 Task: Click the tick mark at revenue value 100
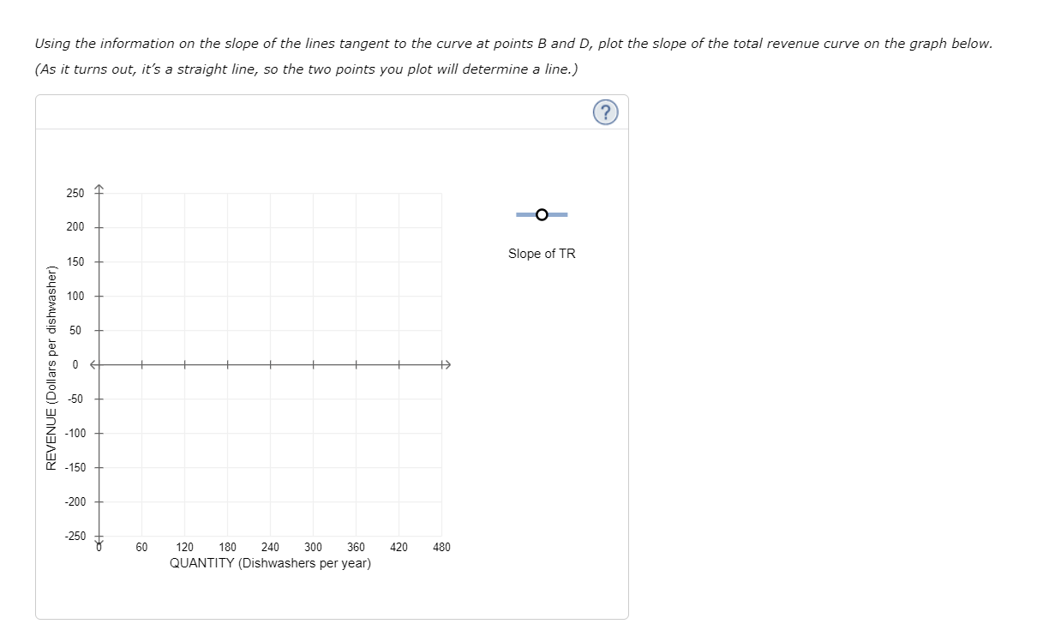click(99, 296)
